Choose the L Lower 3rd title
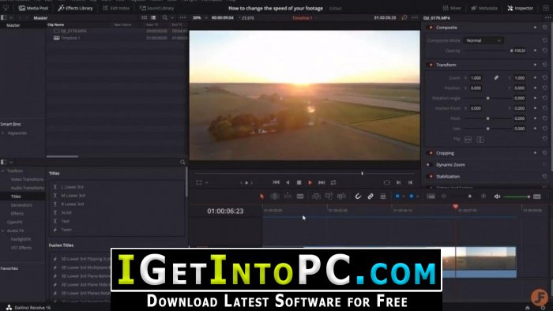The width and height of the screenshot is (553, 311). tap(73, 186)
